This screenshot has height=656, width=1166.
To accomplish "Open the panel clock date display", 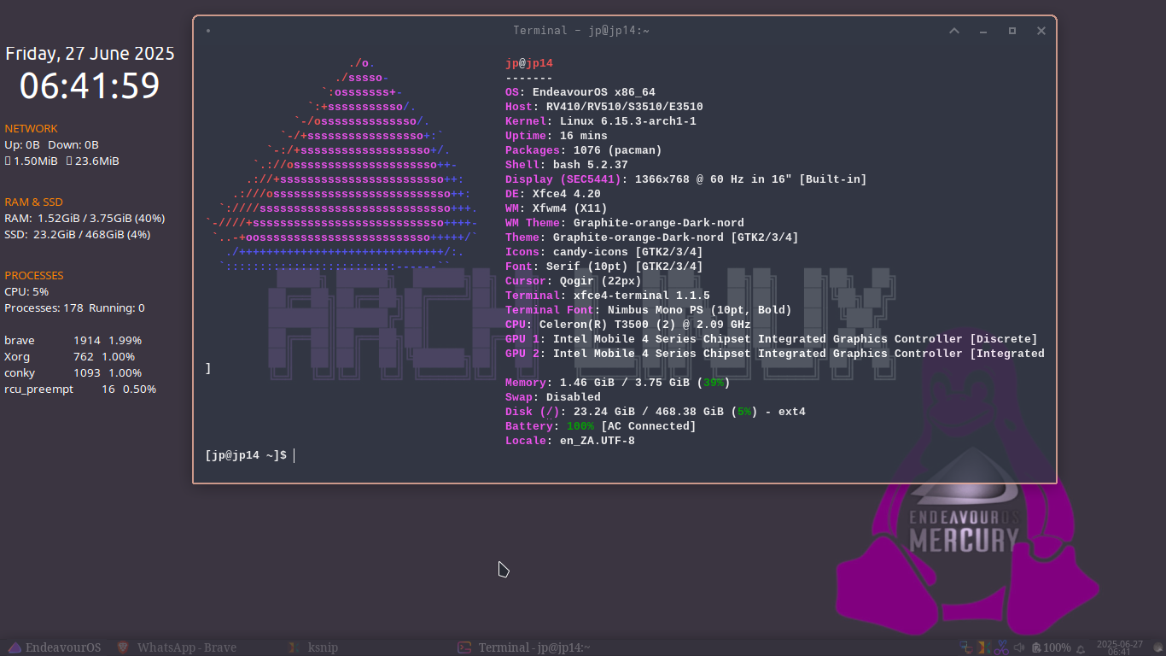I will [x=1119, y=647].
